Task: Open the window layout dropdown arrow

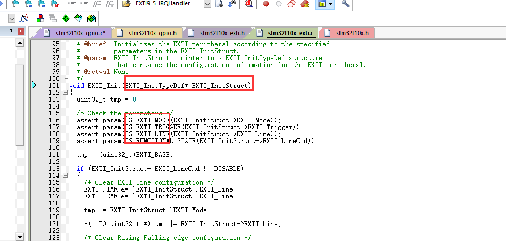Action: [x=330, y=4]
